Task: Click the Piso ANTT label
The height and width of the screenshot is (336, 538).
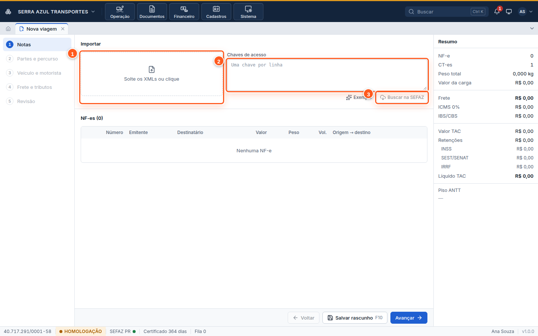Action: pos(449,190)
